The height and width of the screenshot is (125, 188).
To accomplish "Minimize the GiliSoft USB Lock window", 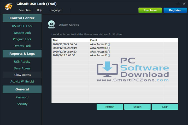I will click(178, 4).
